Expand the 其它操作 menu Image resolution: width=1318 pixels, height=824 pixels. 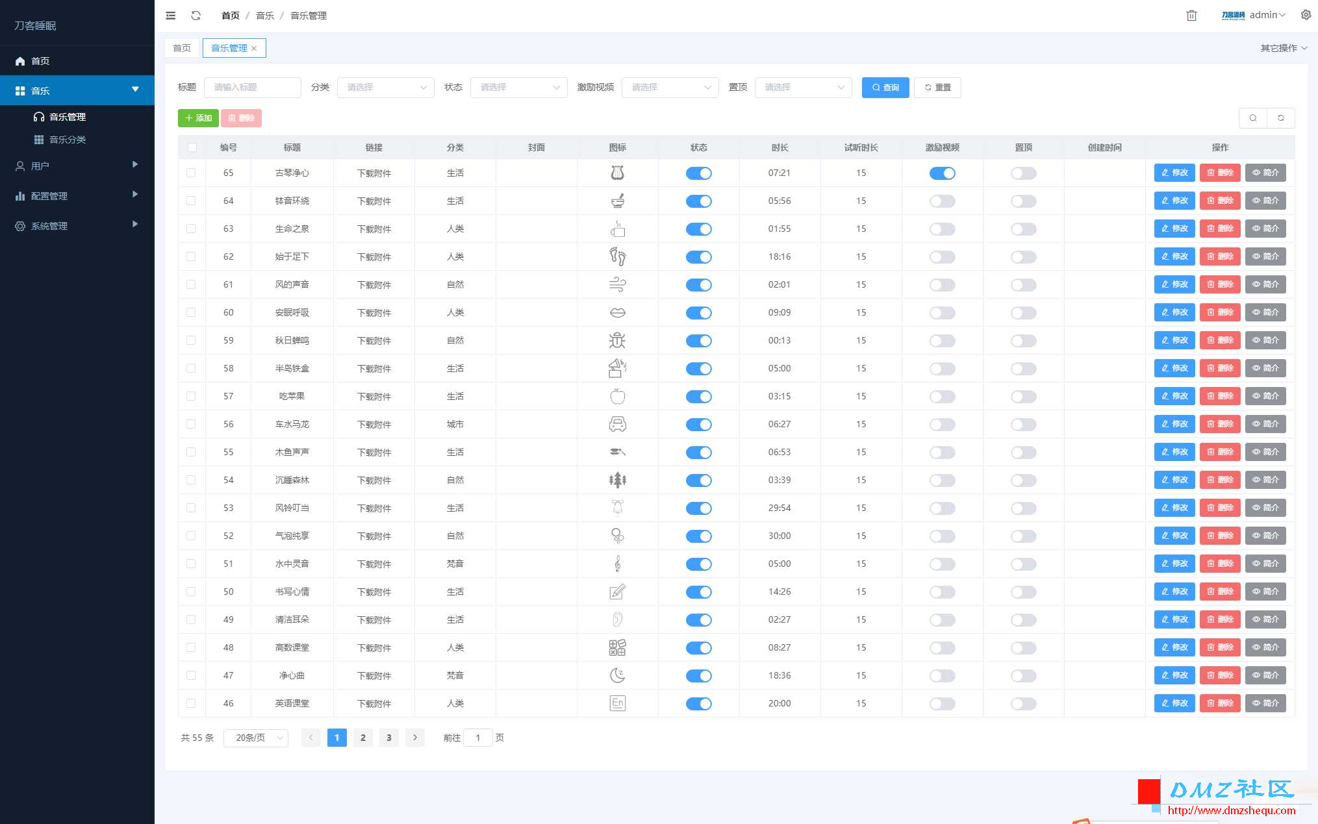pos(1284,48)
